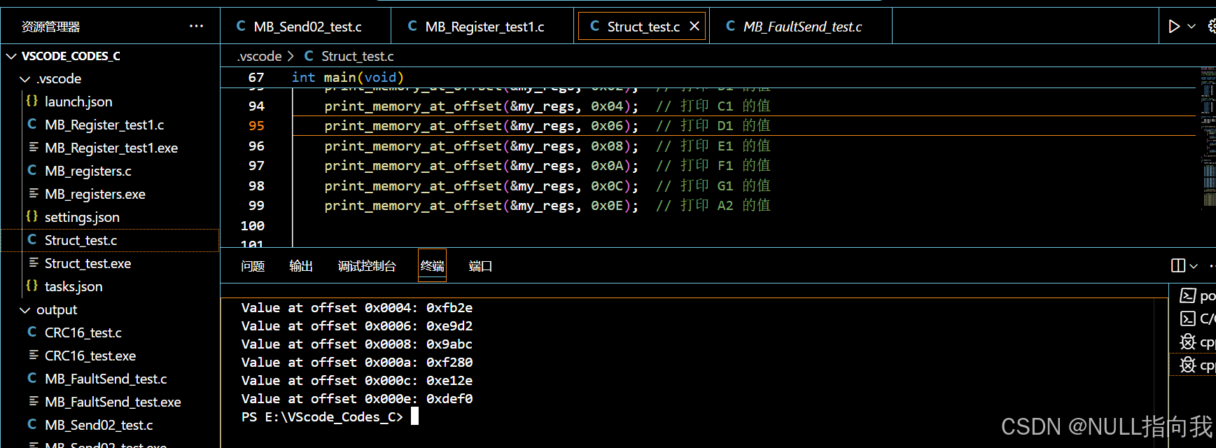Select the Struct_test.c editor tab
This screenshot has height=448, width=1216.
click(x=642, y=27)
